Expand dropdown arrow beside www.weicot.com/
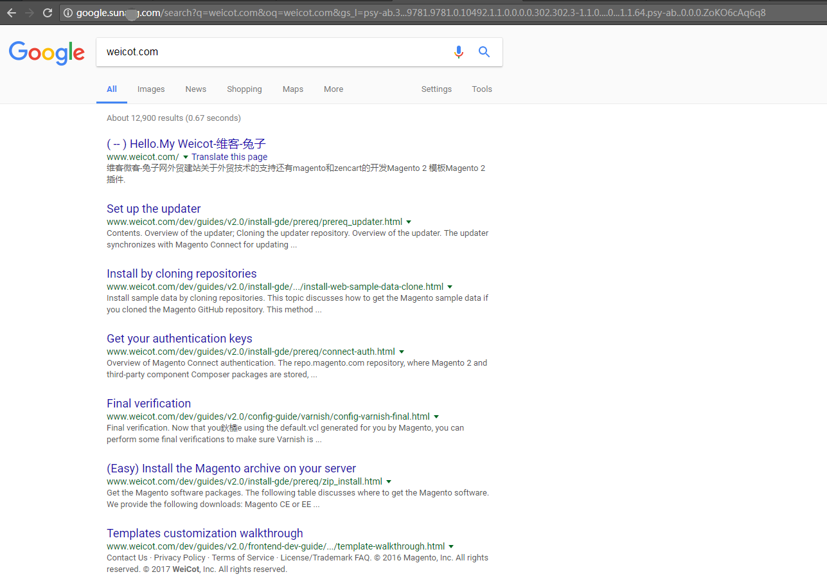This screenshot has height=581, width=827. click(x=186, y=157)
